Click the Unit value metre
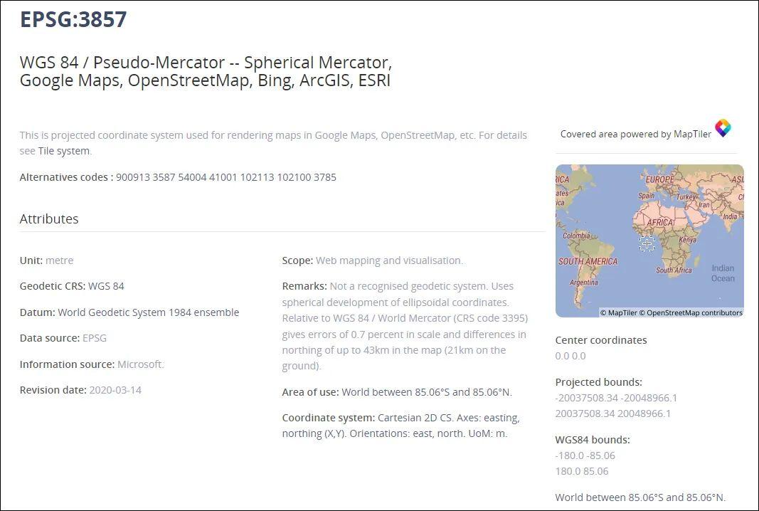This screenshot has width=759, height=511. click(59, 260)
